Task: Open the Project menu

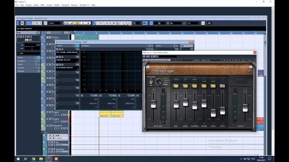Action: tap(28, 5)
